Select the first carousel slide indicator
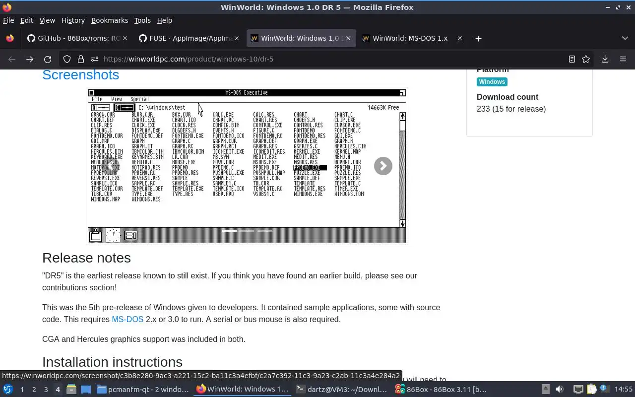The width and height of the screenshot is (635, 397). pos(229,231)
